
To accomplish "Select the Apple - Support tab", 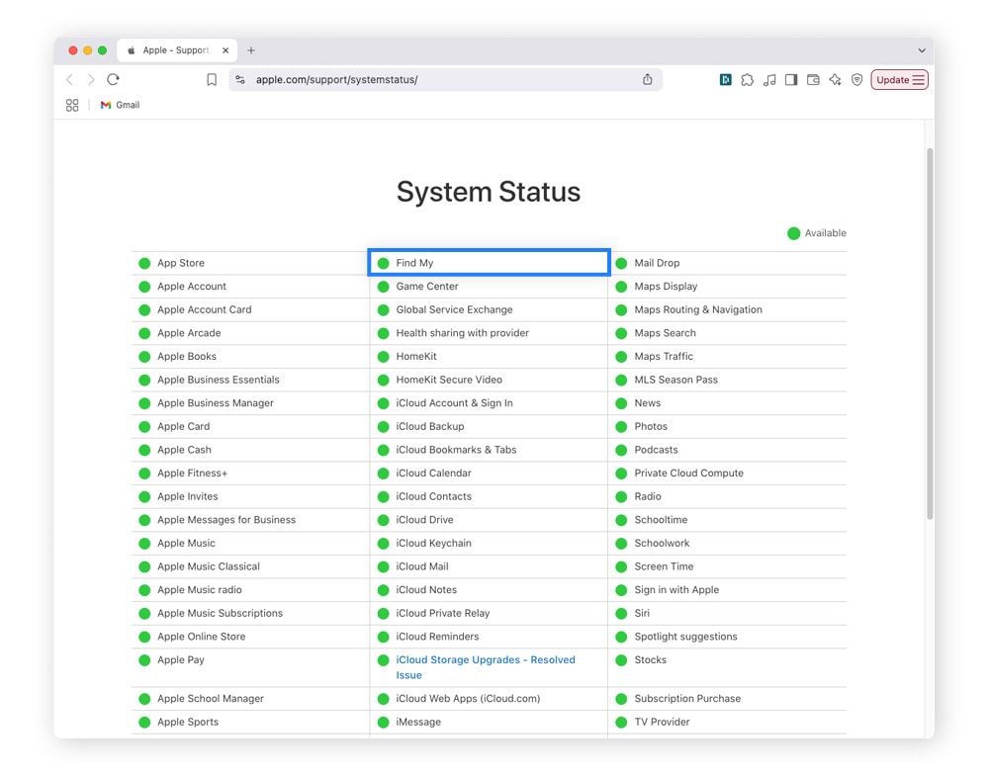I will pos(175,50).
